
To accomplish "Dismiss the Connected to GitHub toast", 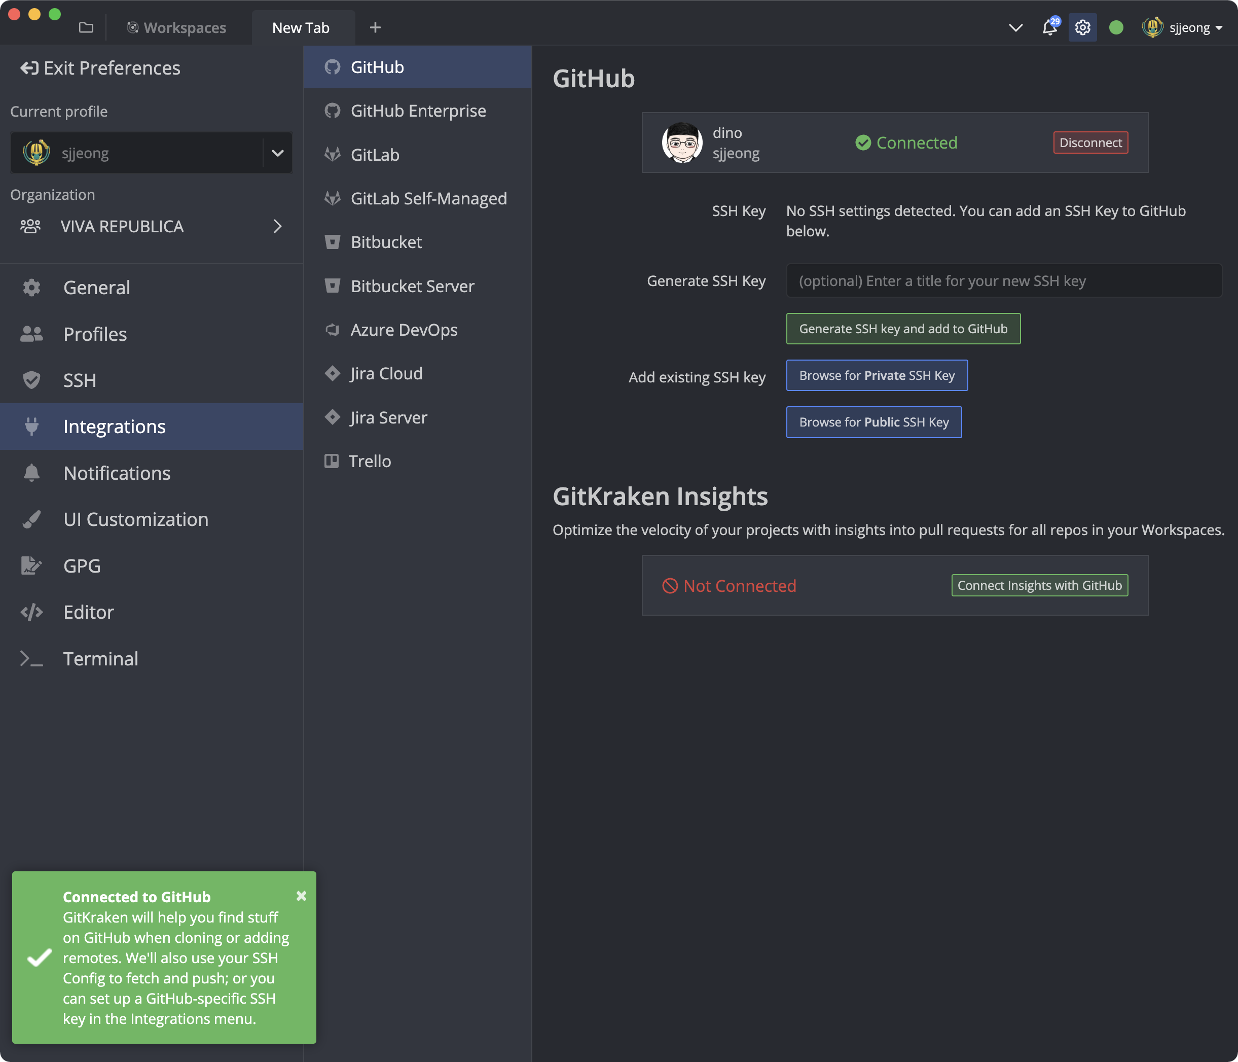I will tap(301, 896).
